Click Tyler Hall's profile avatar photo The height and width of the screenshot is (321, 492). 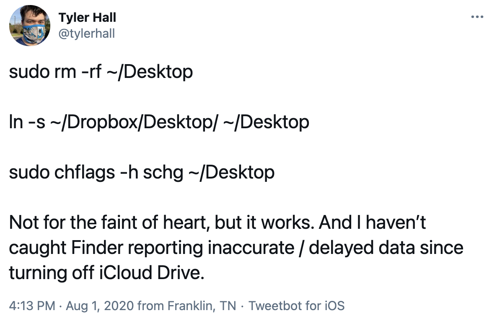(x=30, y=26)
